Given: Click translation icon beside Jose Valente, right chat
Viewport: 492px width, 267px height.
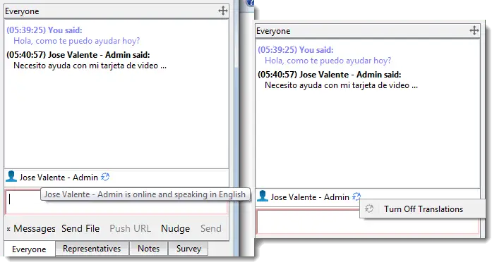Looking at the screenshot, I should pos(356,197).
